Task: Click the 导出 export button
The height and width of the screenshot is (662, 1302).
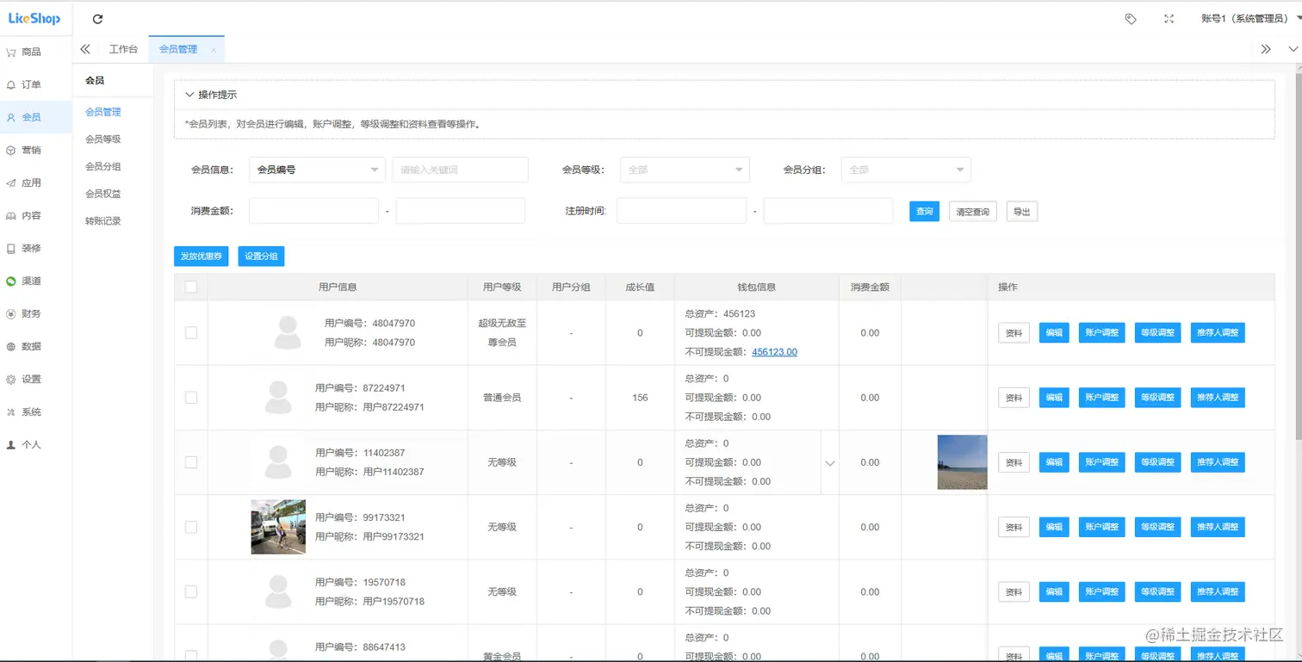Action: 1022,211
